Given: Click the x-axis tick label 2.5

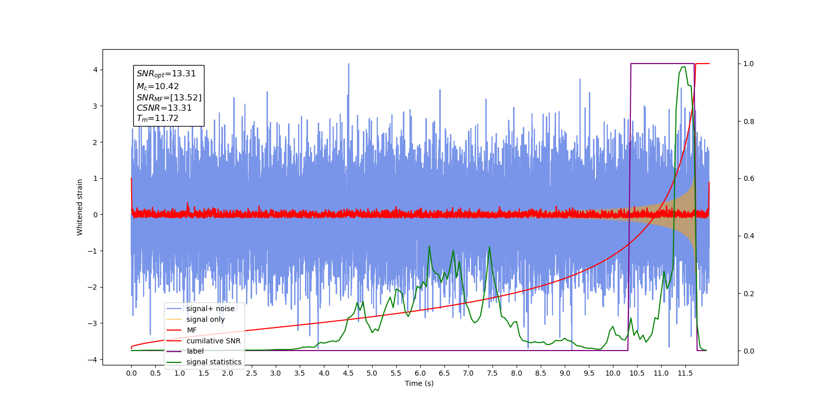Looking at the screenshot, I should 252,373.
